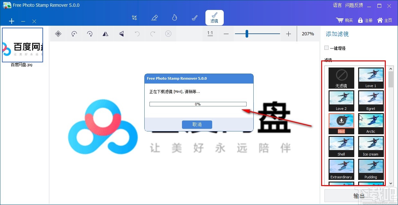
Task: Flip the image vertically
Action: [x=121, y=33]
